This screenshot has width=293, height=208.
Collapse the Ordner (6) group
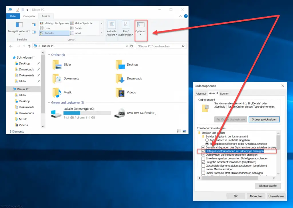coord(49,55)
